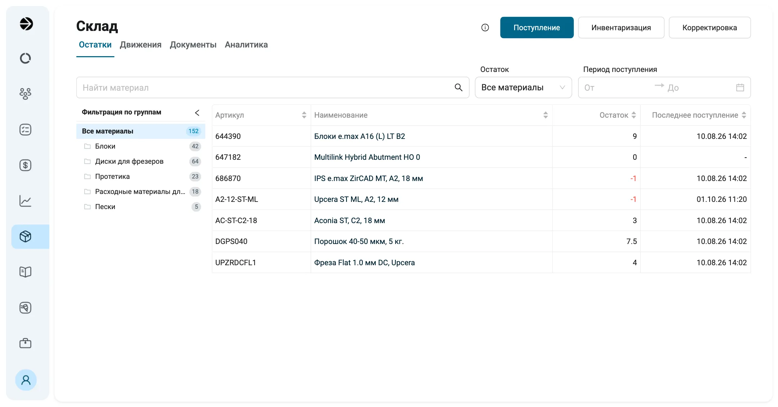Sort table by Артикул column
The height and width of the screenshot is (407, 778).
pos(304,115)
